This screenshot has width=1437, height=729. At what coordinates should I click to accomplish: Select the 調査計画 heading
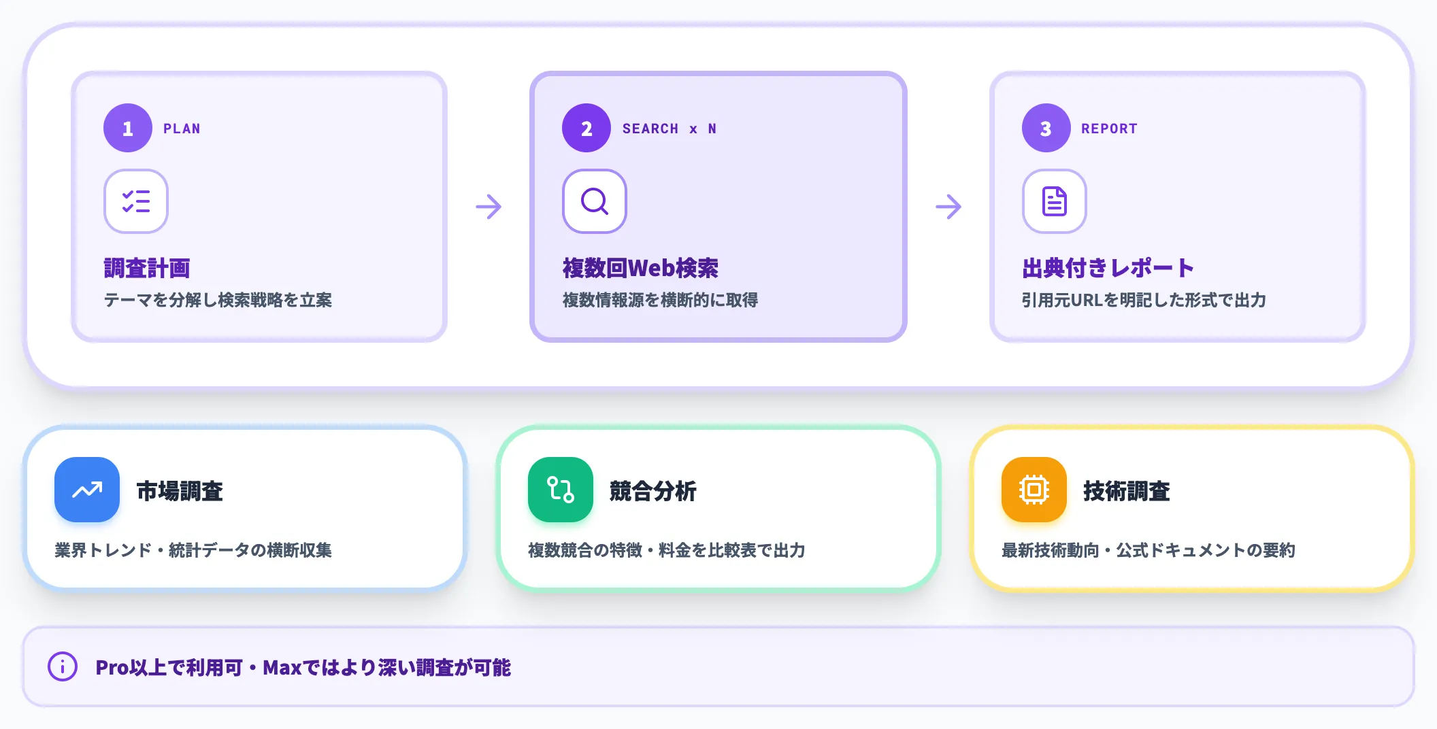click(x=147, y=269)
